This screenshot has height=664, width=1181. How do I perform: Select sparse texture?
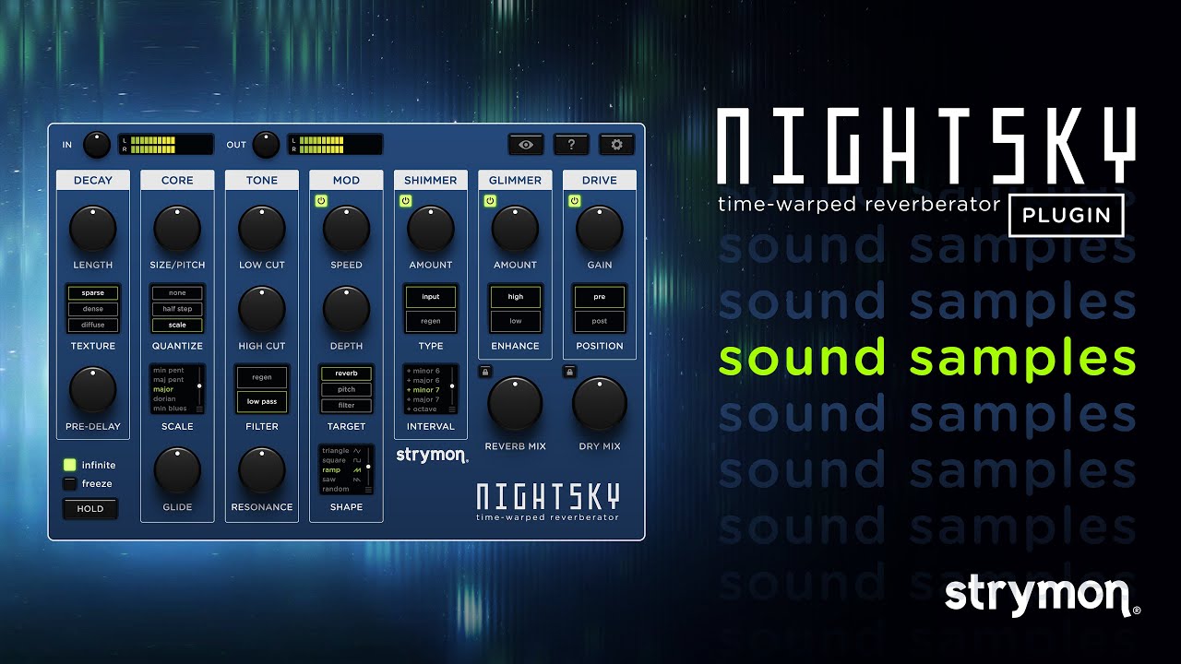[x=93, y=293]
